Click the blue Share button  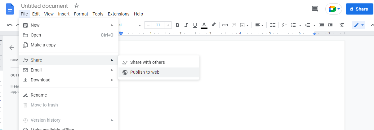coord(359,9)
